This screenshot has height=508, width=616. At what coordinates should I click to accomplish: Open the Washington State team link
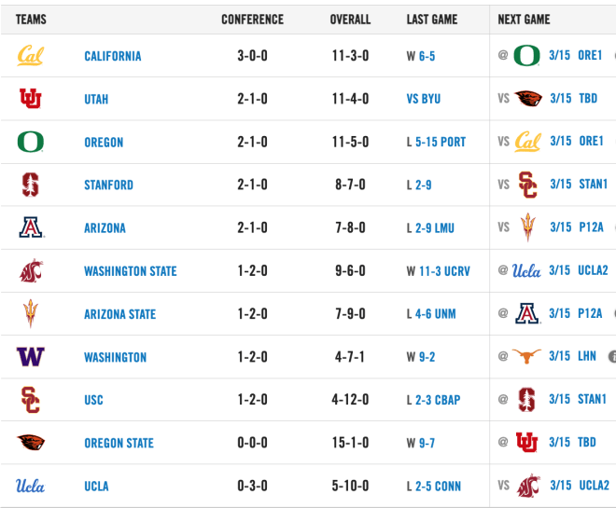(x=131, y=271)
